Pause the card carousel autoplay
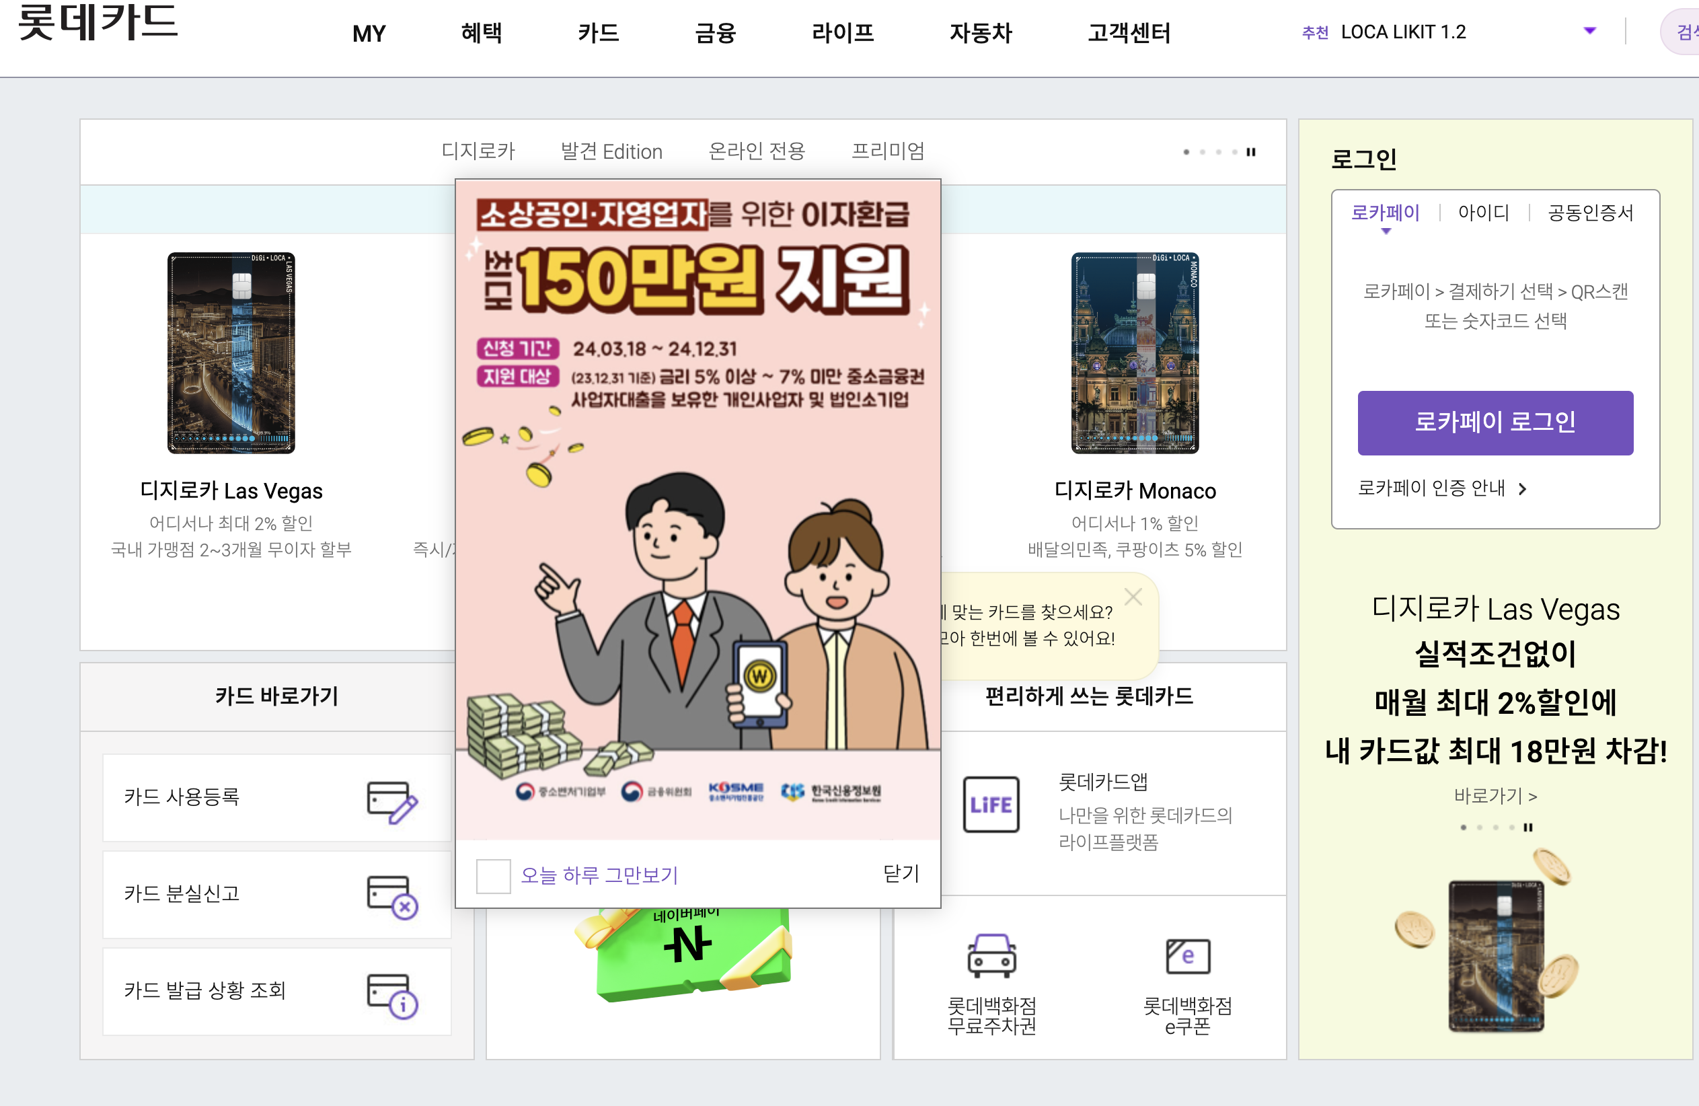This screenshot has height=1106, width=1699. pyautogui.click(x=1250, y=151)
